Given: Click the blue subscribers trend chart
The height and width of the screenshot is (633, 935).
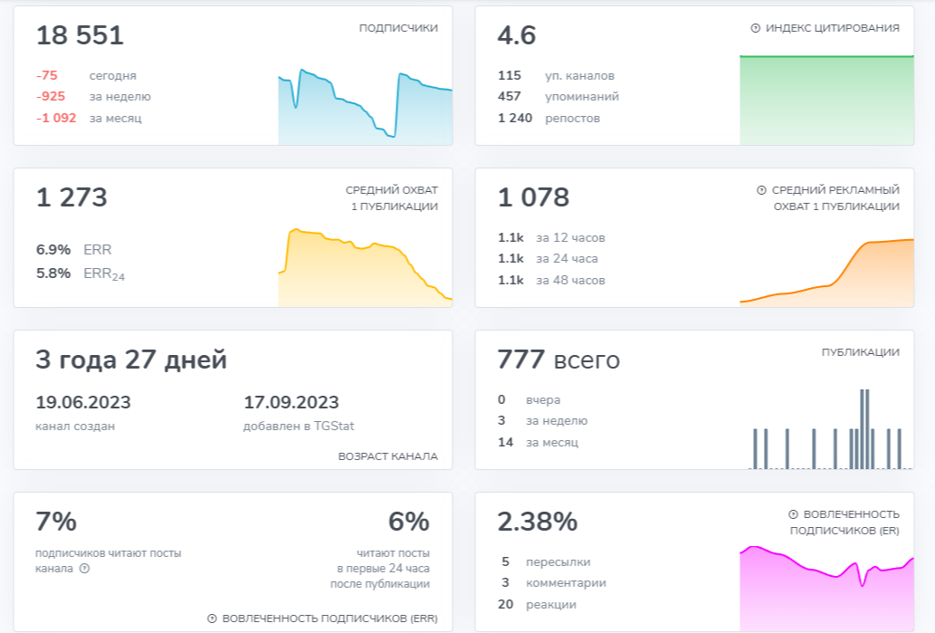Looking at the screenshot, I should [365, 107].
